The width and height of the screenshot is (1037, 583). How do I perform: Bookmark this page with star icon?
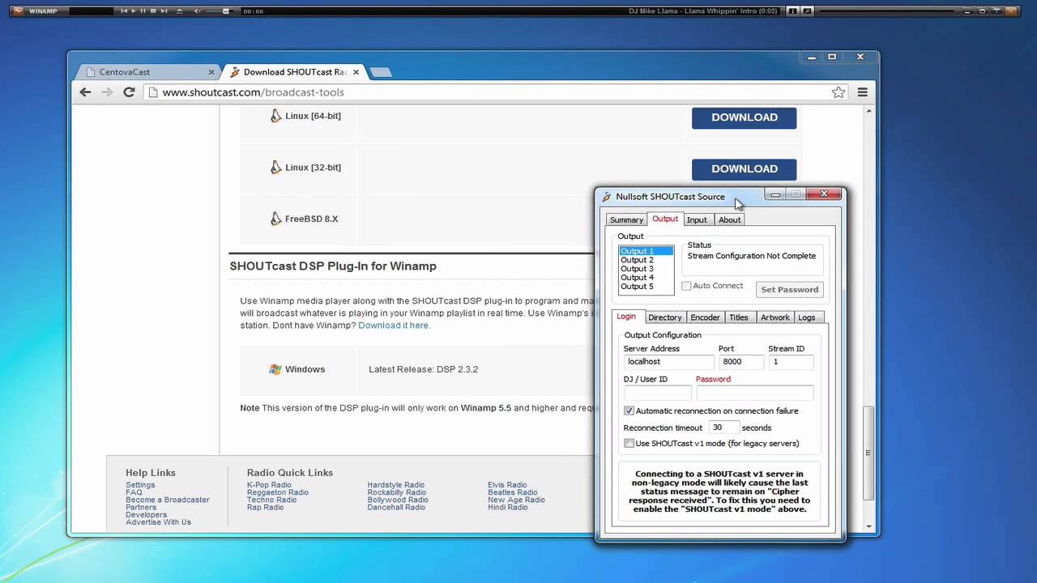pos(839,92)
